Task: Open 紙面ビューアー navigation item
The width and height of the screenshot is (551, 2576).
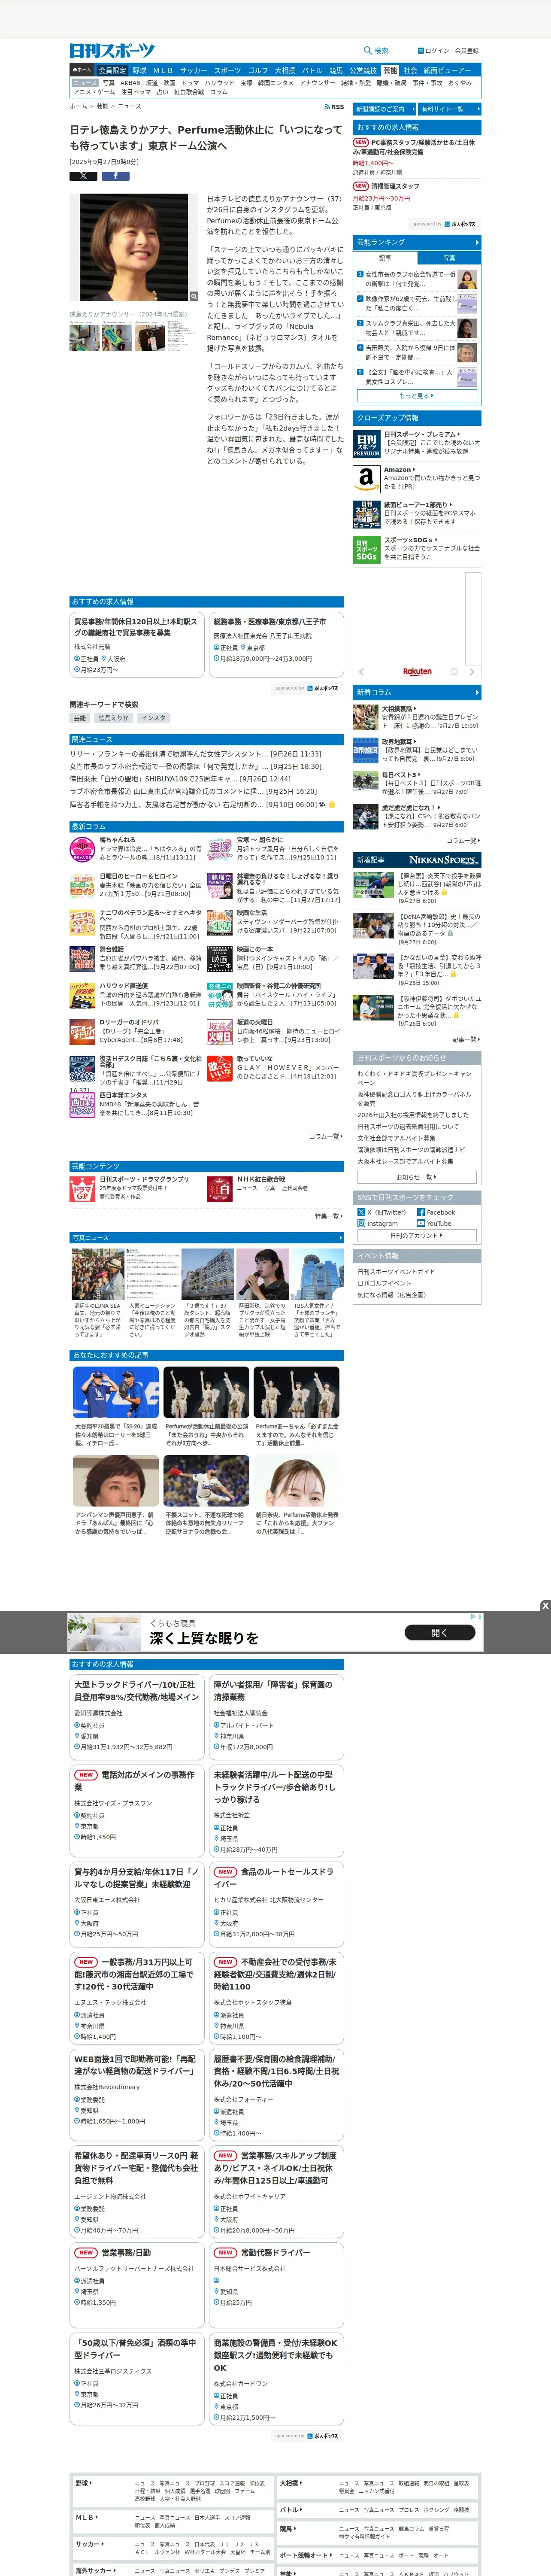Action: 447,71
